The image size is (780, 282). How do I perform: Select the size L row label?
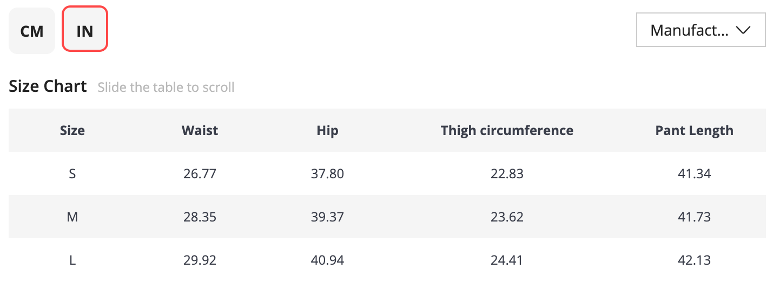click(72, 260)
